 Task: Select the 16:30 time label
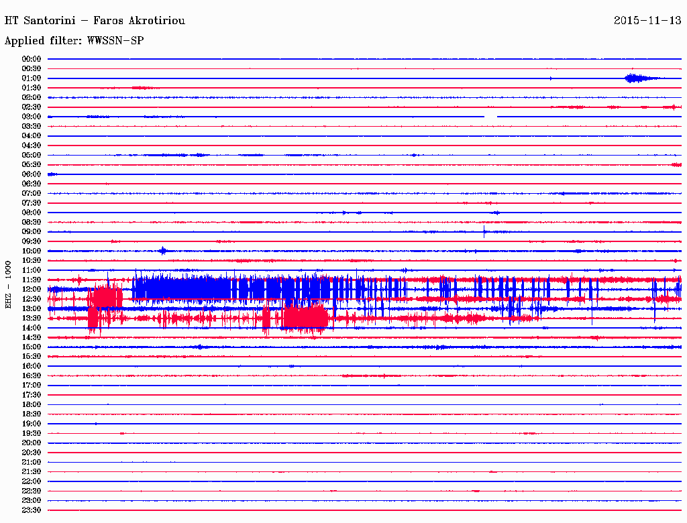click(x=31, y=376)
